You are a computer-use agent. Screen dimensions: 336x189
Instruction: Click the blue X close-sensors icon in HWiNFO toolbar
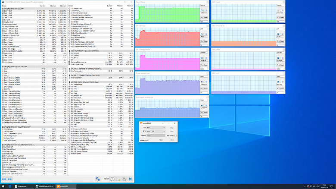coord(130,179)
